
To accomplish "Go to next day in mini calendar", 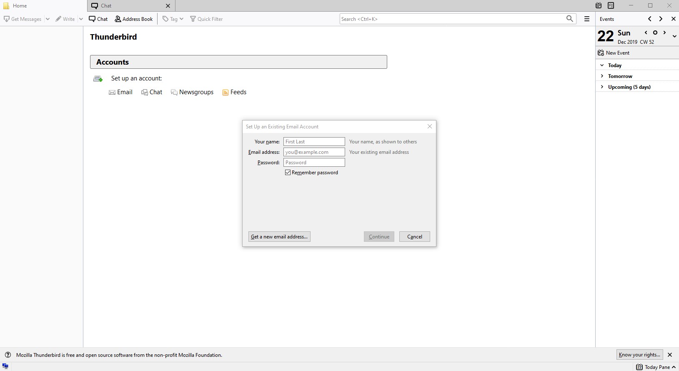I will pyautogui.click(x=664, y=33).
